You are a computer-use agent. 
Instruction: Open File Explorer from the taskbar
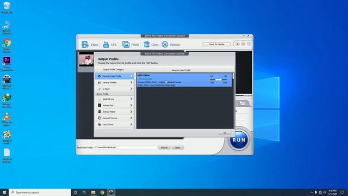(93, 192)
